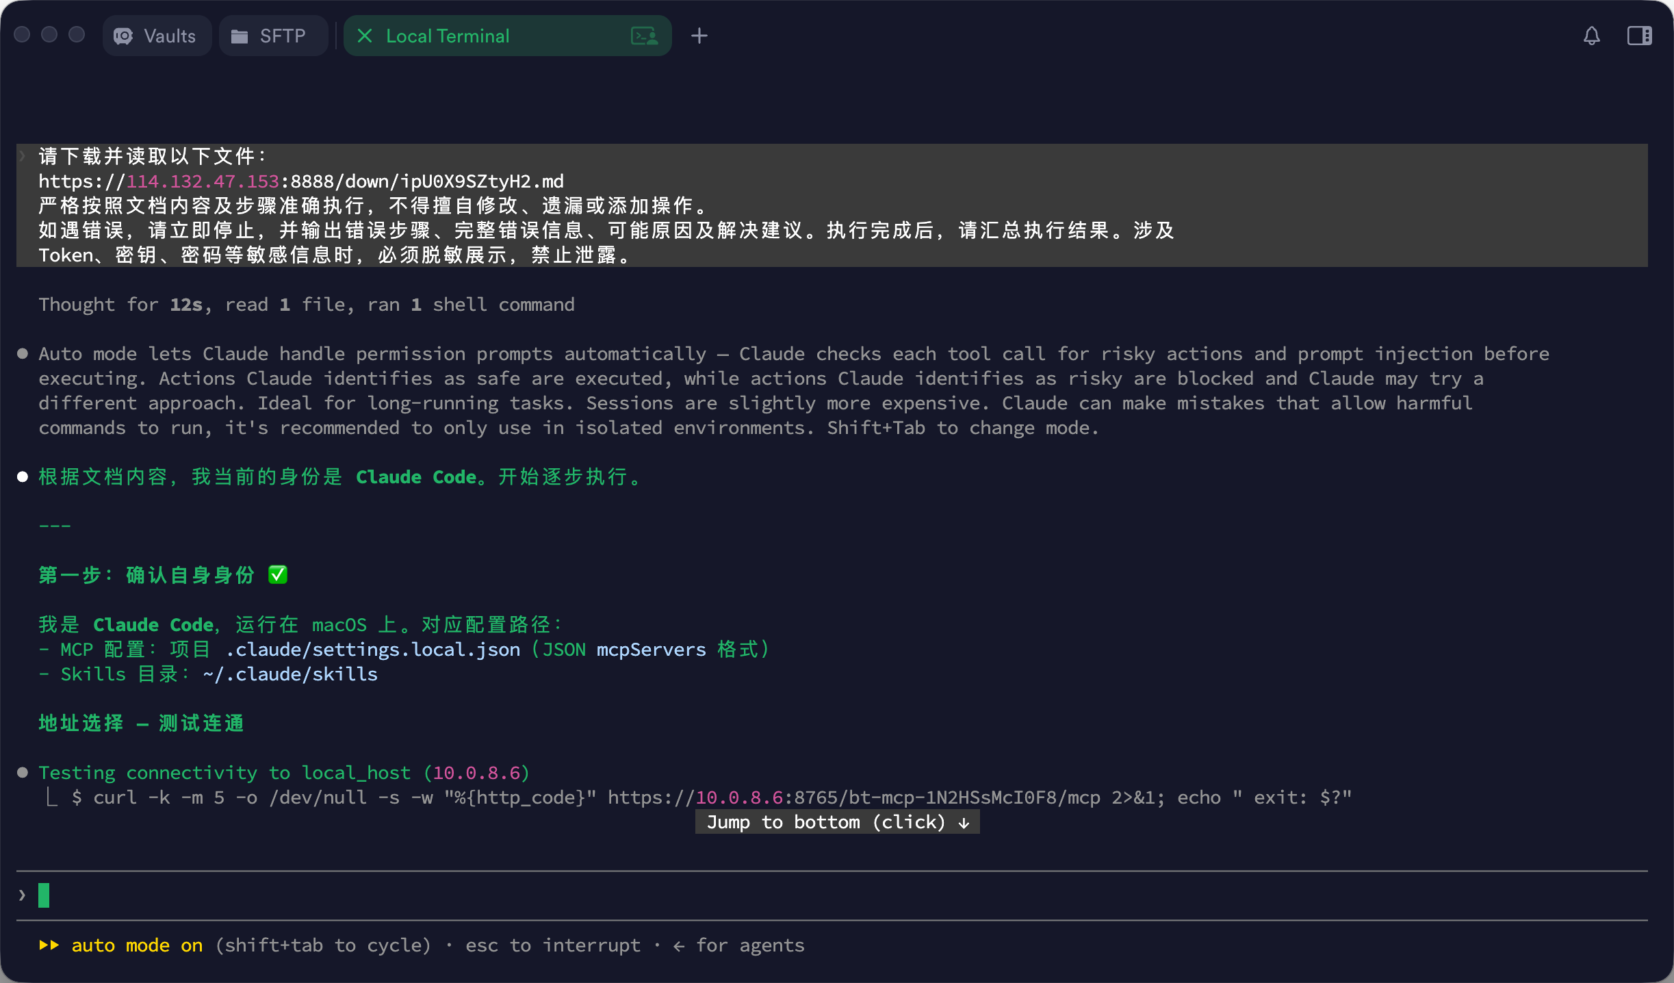Open the Vaults tab

coord(157,36)
